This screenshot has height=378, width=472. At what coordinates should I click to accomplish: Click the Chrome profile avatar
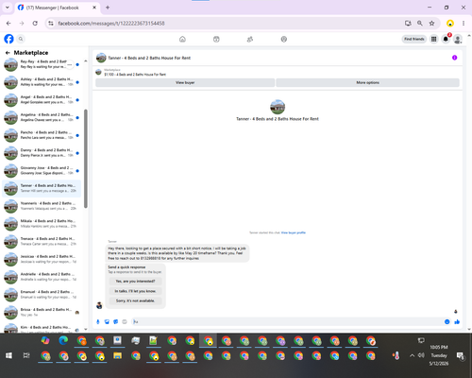click(x=450, y=24)
